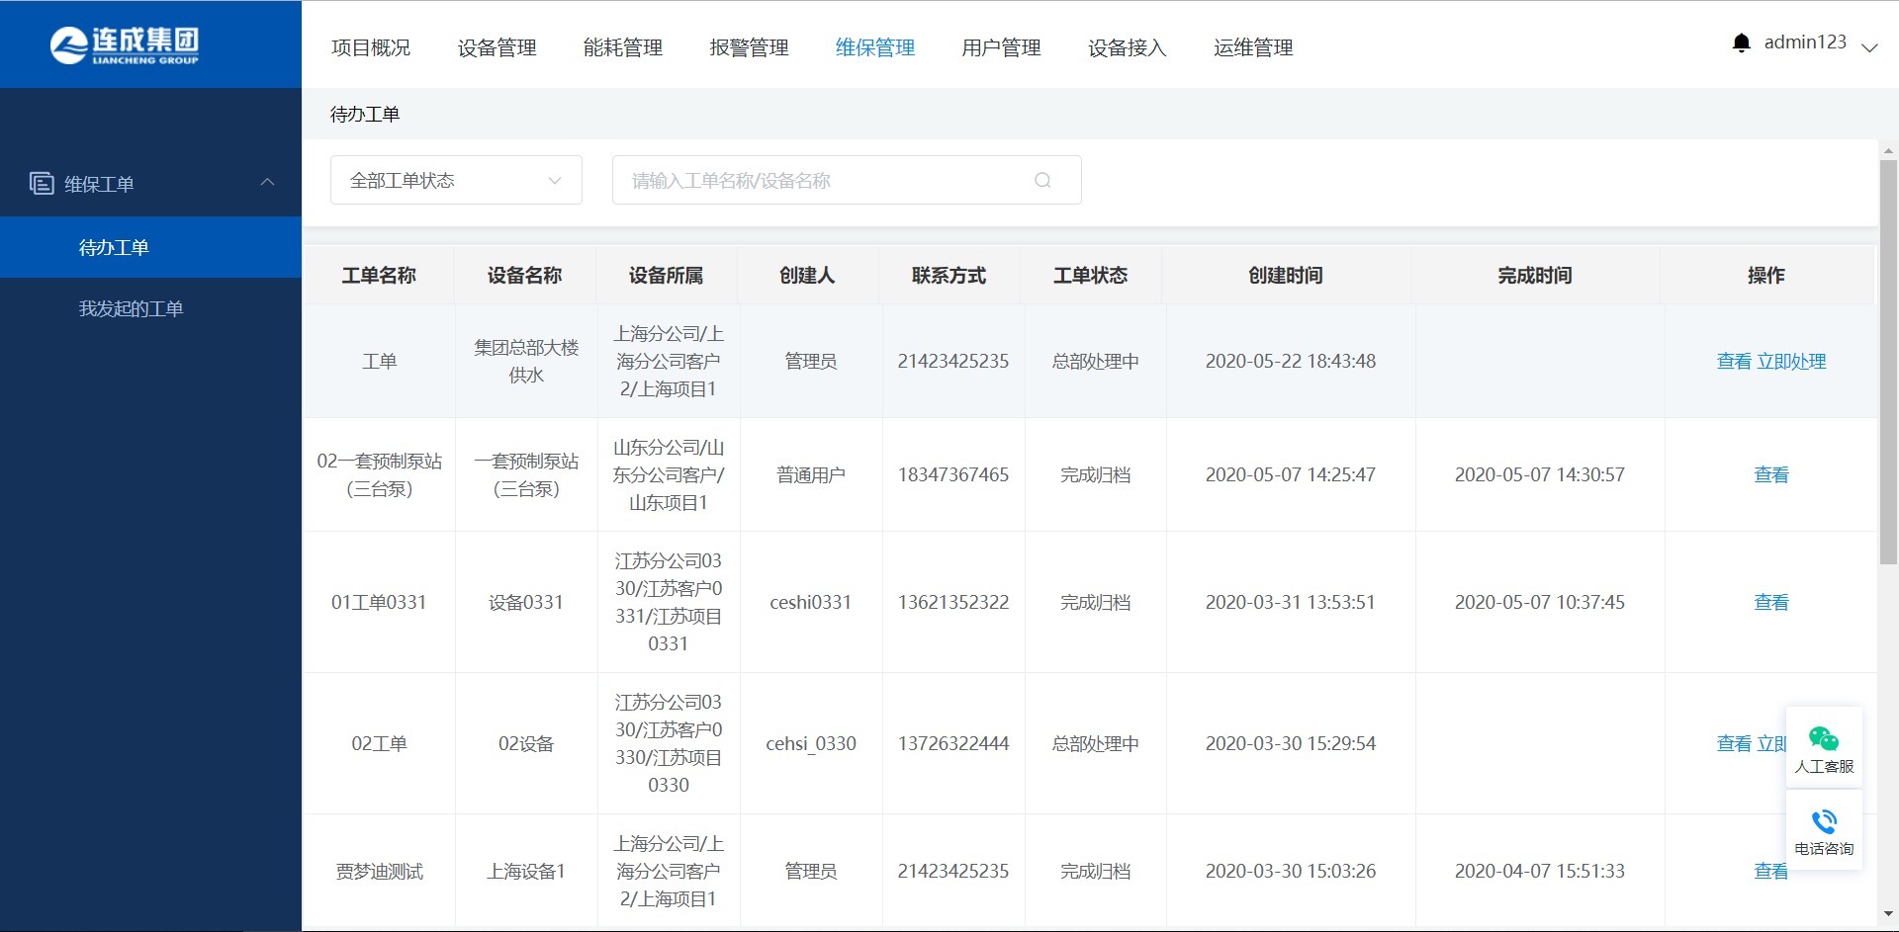Click the 维保工单 sidebar document icon

click(x=42, y=183)
